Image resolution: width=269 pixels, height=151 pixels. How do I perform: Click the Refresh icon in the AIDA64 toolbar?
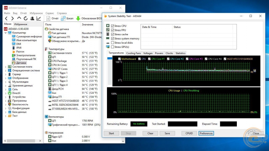[x=26, y=18]
